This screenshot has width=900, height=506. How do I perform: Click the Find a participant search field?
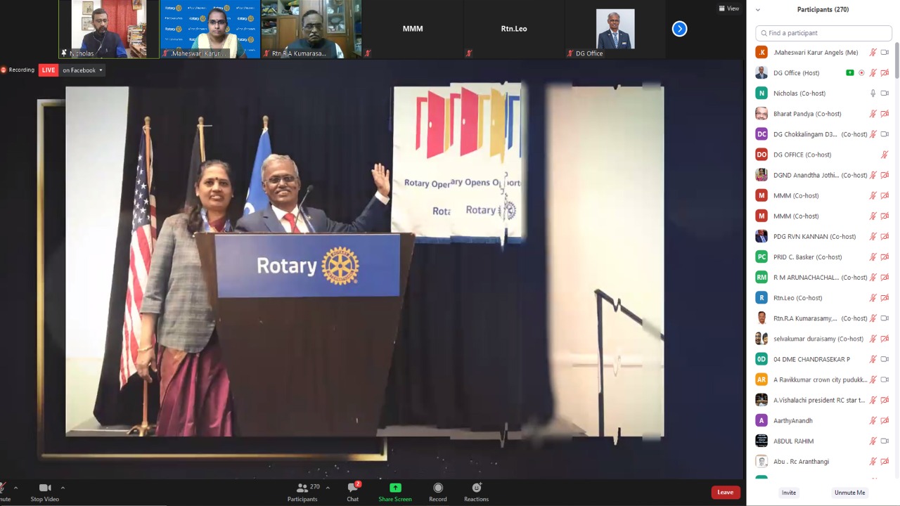click(823, 33)
